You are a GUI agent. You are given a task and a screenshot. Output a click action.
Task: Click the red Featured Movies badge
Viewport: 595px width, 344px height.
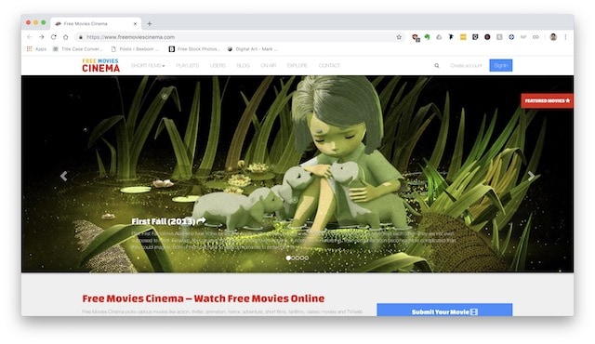tap(548, 100)
